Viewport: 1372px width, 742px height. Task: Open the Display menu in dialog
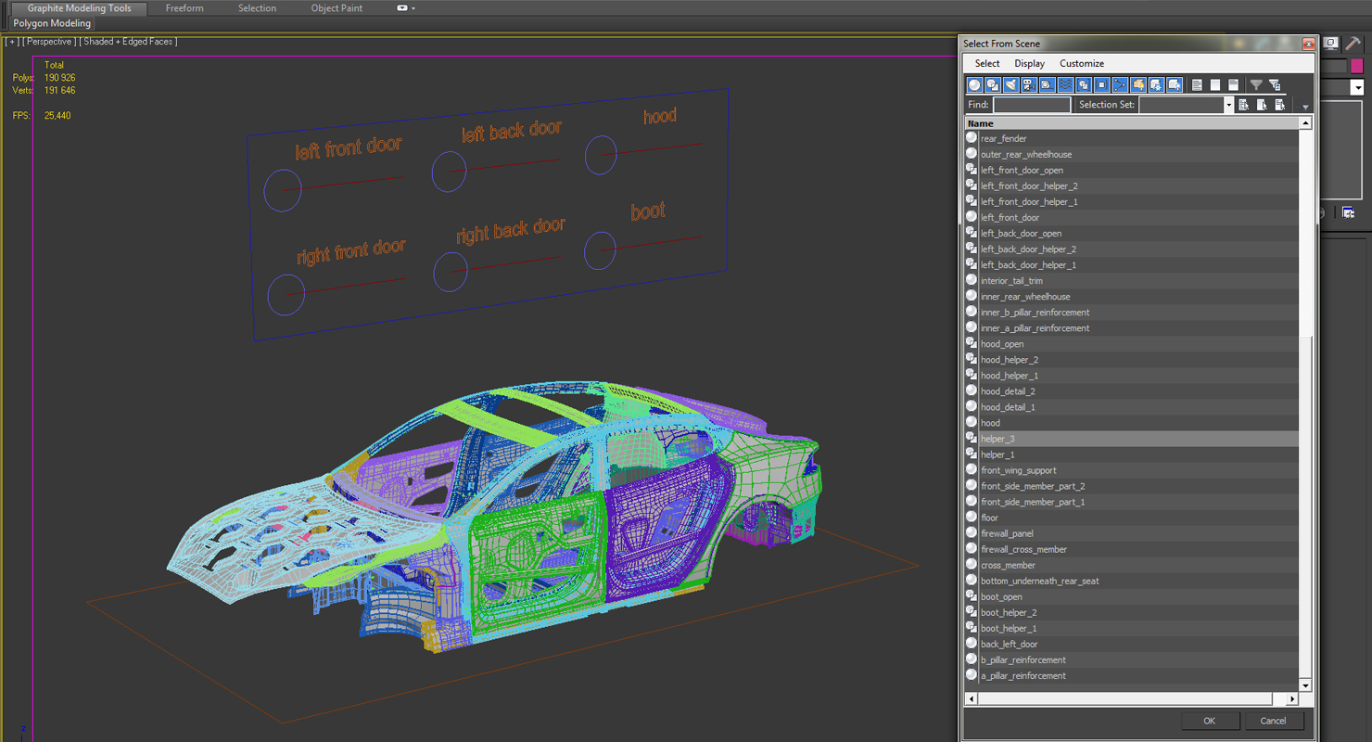click(x=1029, y=63)
